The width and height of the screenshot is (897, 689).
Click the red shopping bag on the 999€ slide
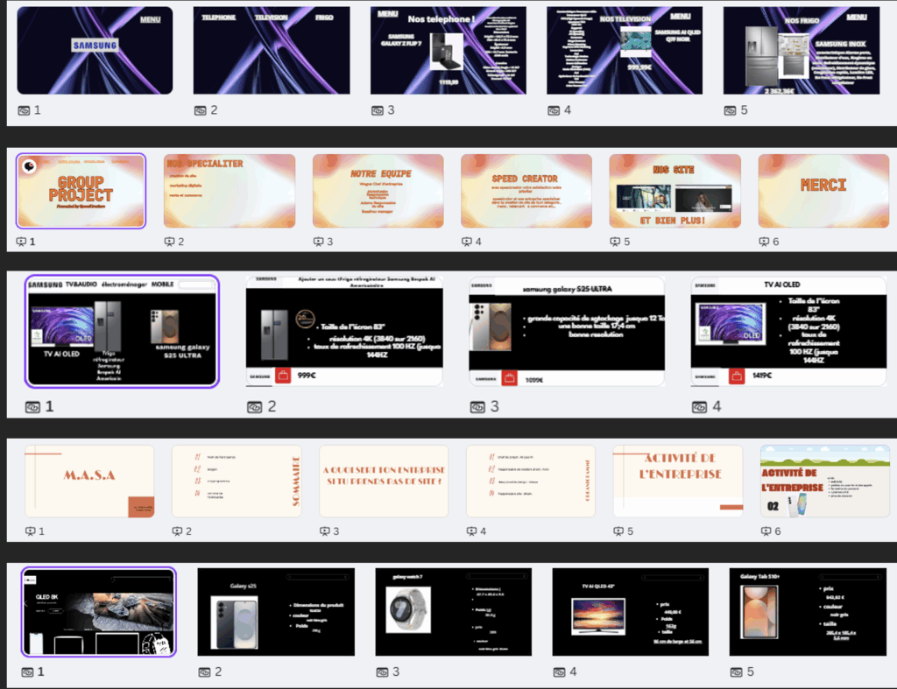coord(284,376)
